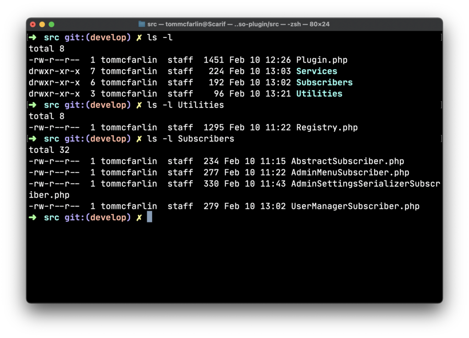This screenshot has height=338, width=469.
Task: Click the Plugin.php filename
Action: click(x=322, y=60)
